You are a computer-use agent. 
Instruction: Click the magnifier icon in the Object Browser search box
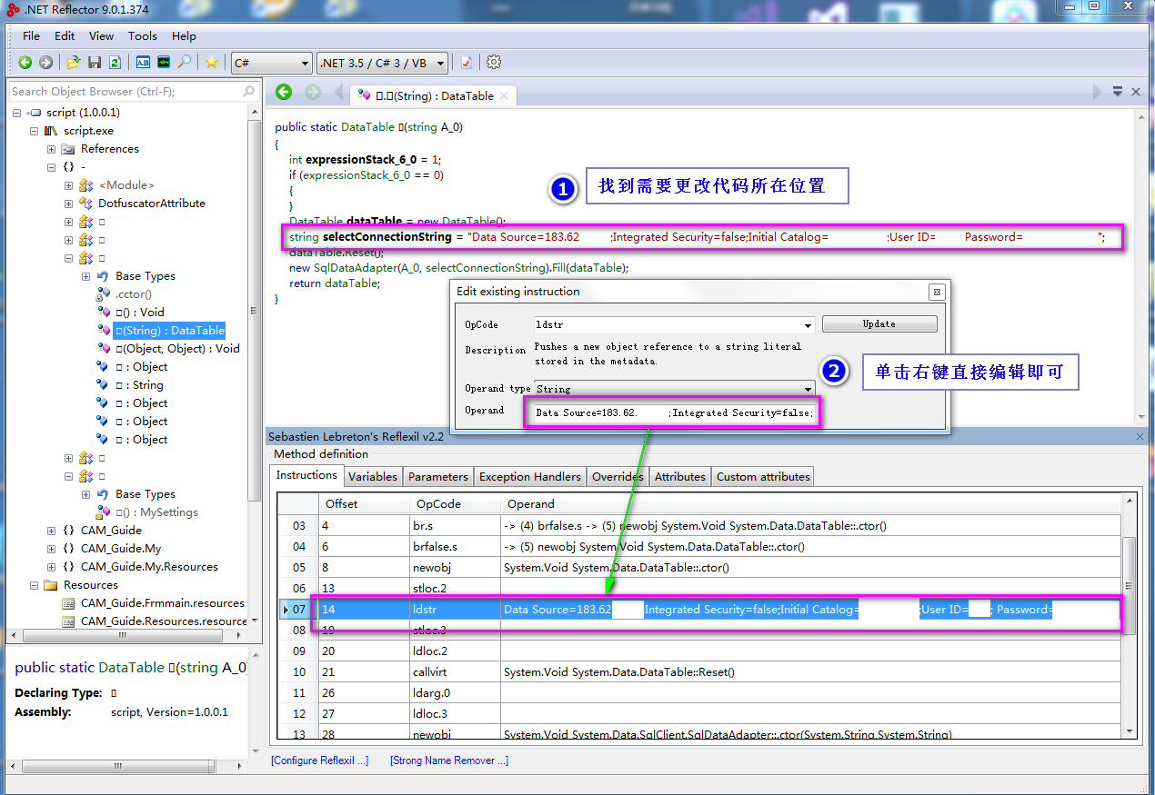248,92
